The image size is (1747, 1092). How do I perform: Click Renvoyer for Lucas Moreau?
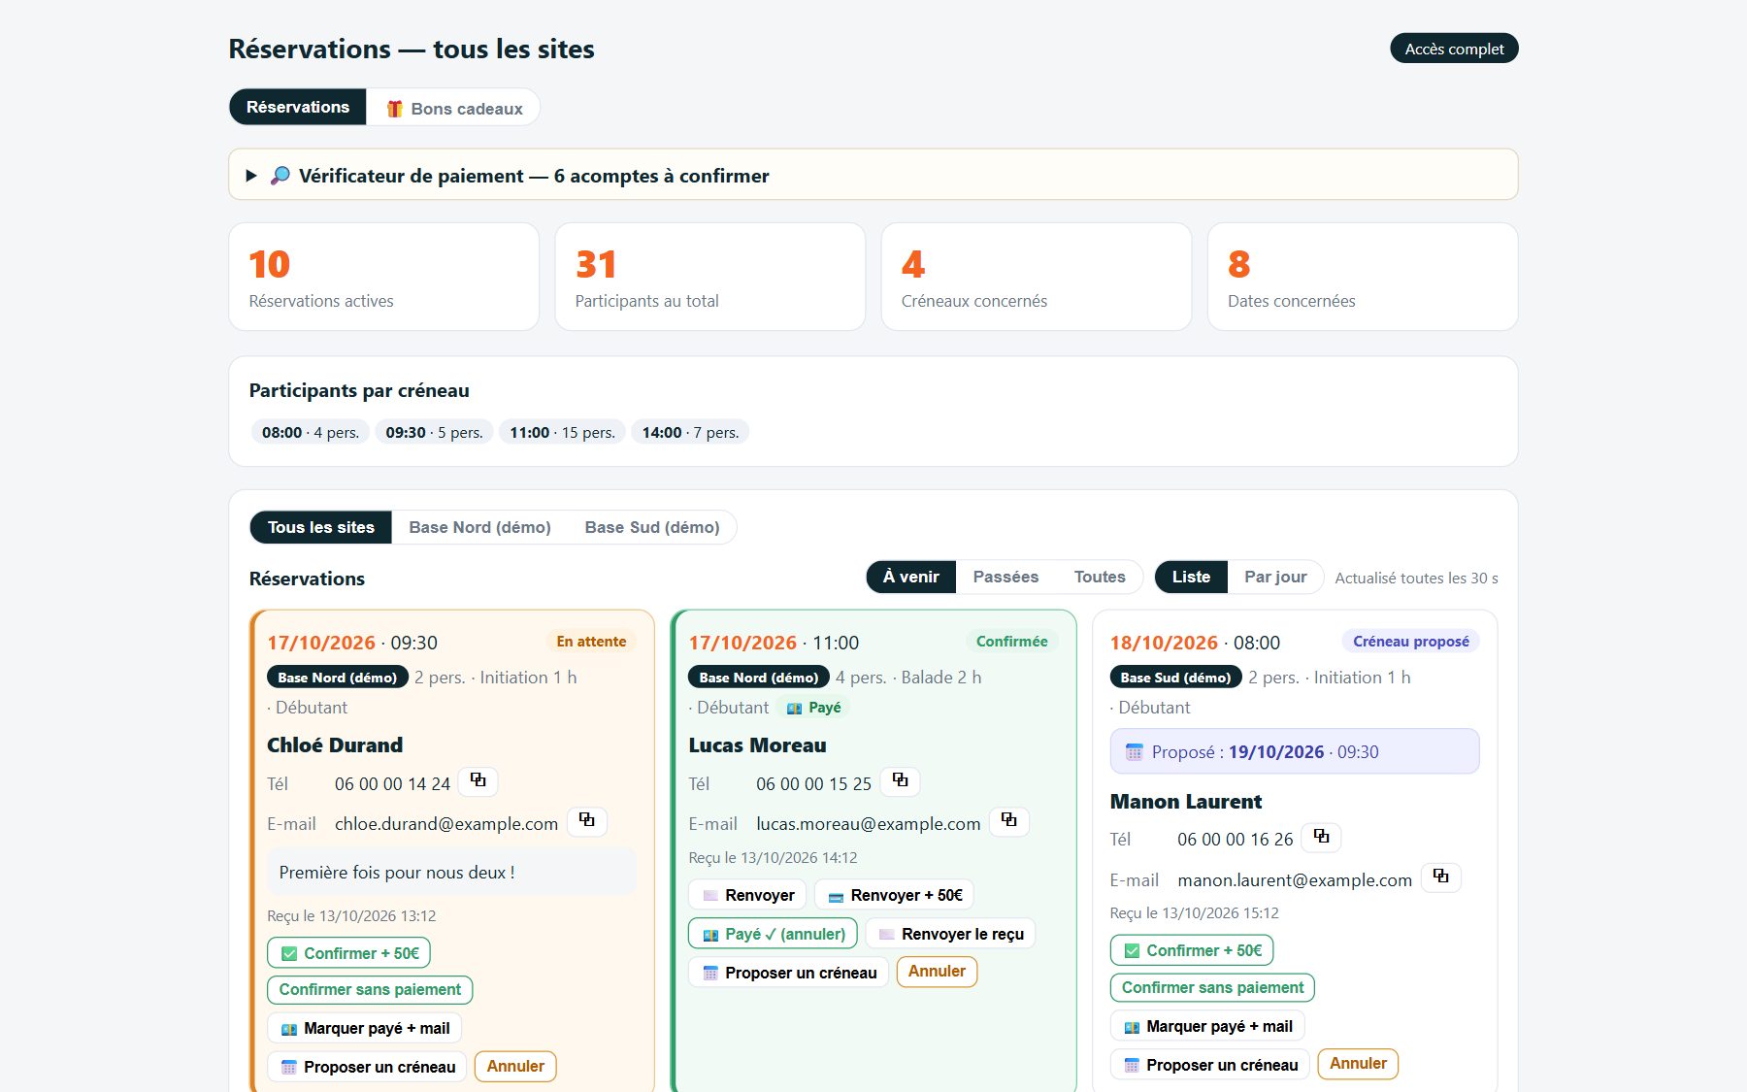point(747,895)
